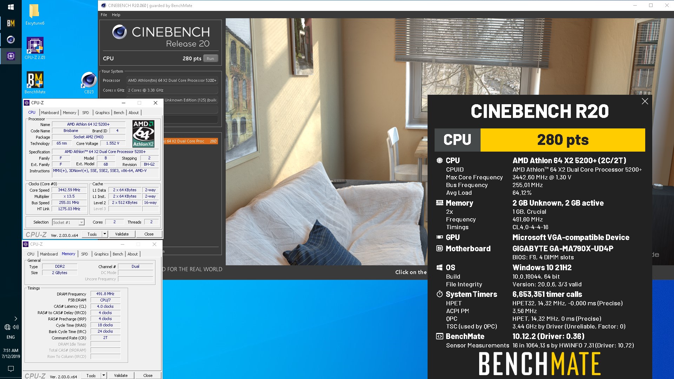Select the Mainboard tab in lower CPU-Z

click(49, 254)
